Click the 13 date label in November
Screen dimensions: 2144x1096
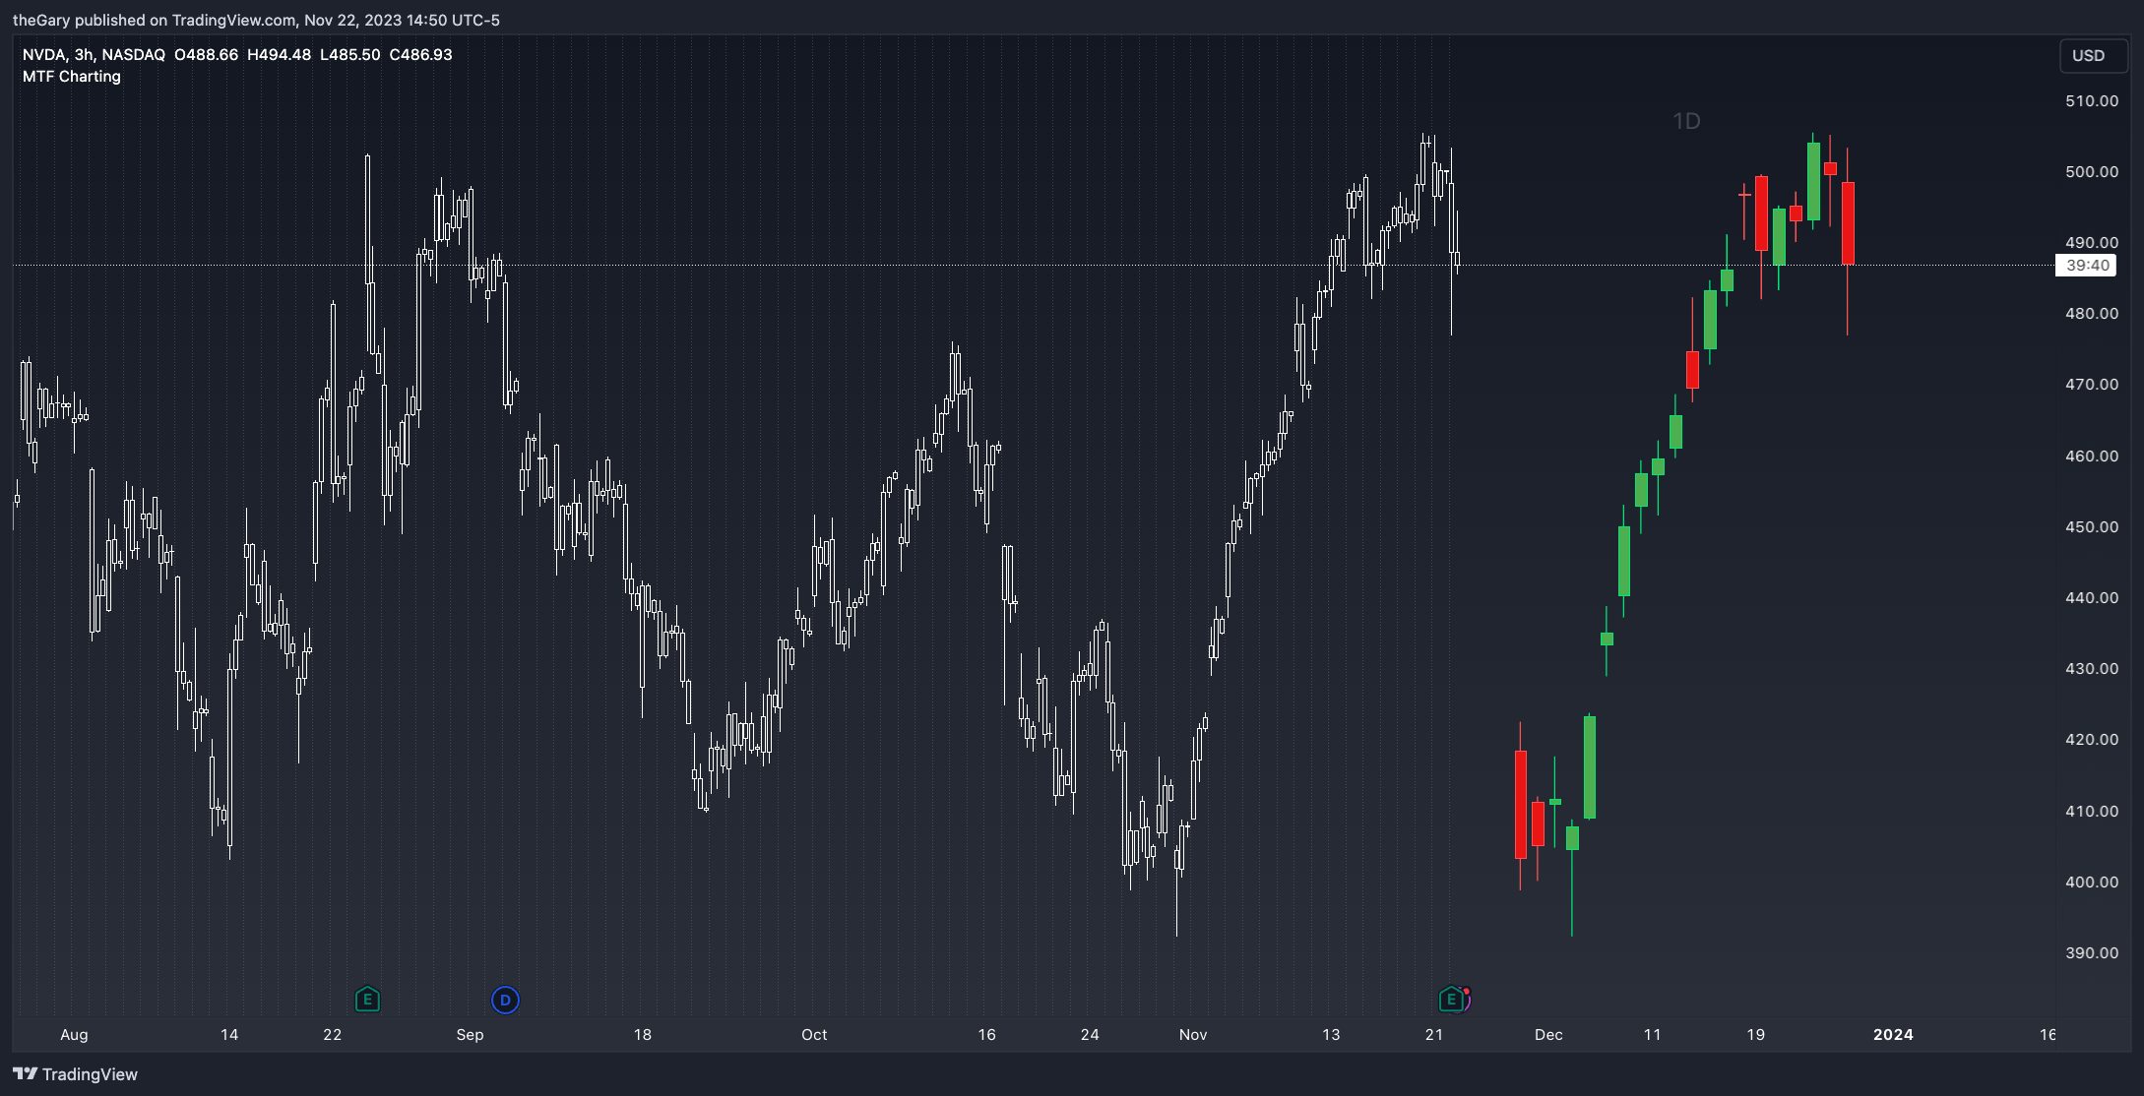[1331, 1035]
